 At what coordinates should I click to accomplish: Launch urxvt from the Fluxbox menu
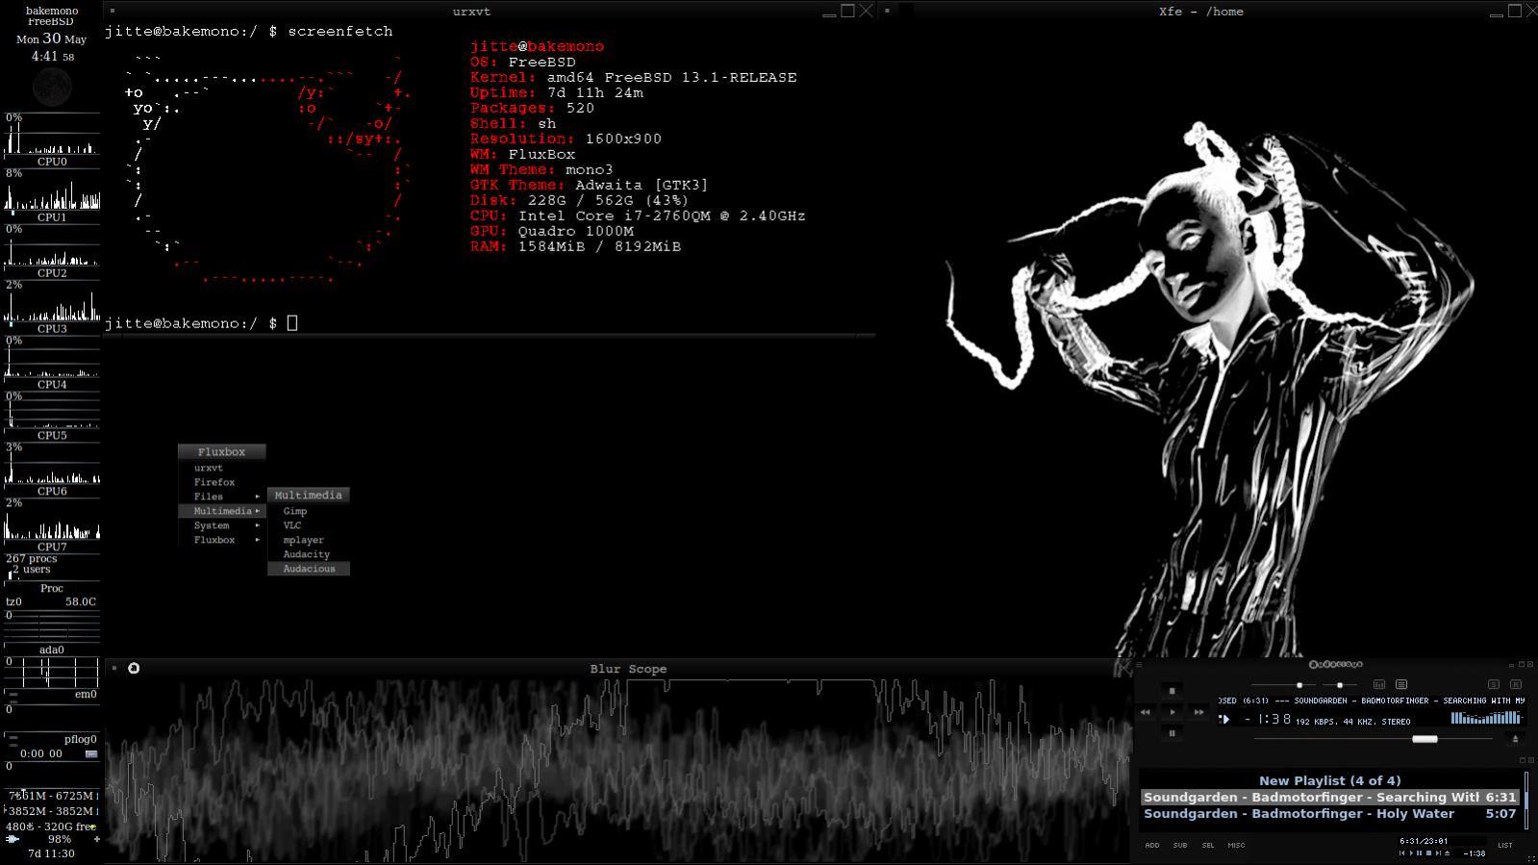click(x=221, y=468)
